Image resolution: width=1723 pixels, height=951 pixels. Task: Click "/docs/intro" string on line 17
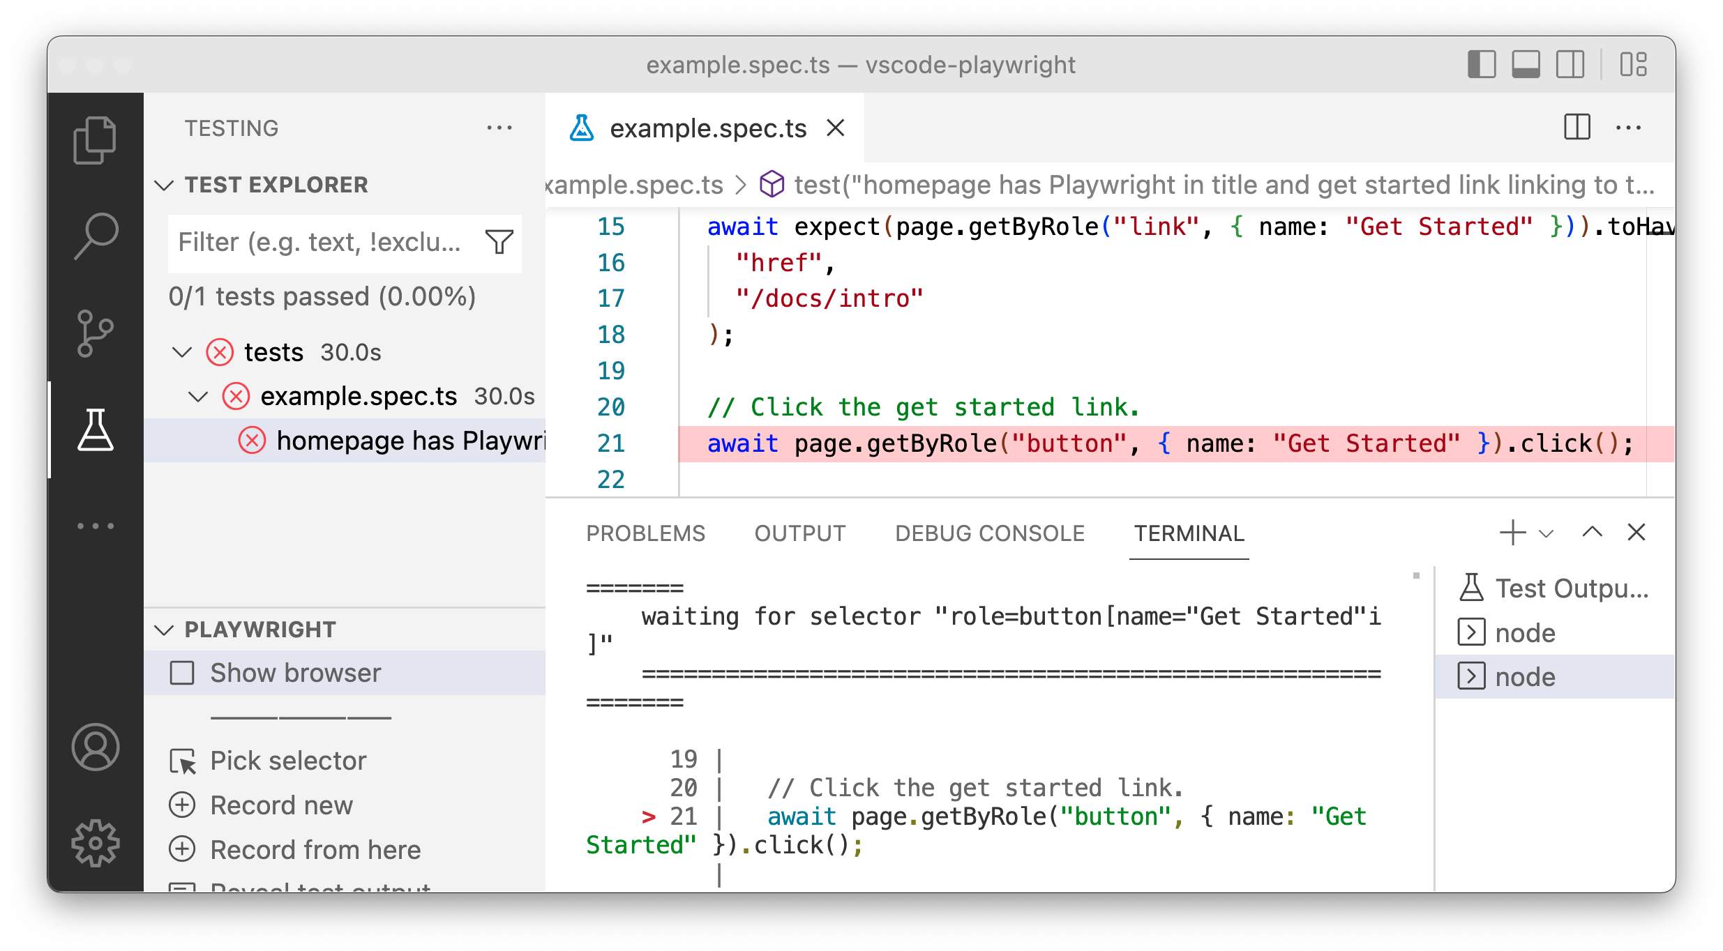829,298
